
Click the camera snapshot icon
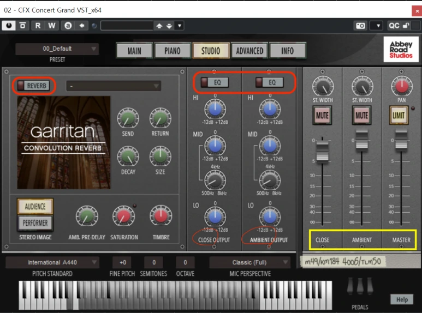361,26
